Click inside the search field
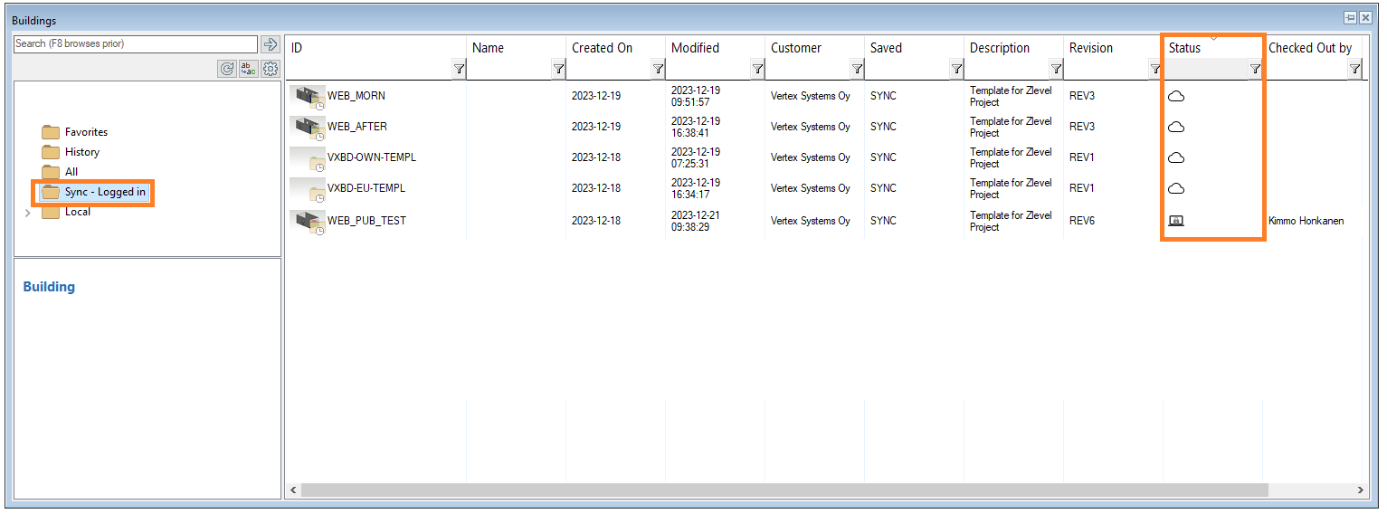 [136, 43]
